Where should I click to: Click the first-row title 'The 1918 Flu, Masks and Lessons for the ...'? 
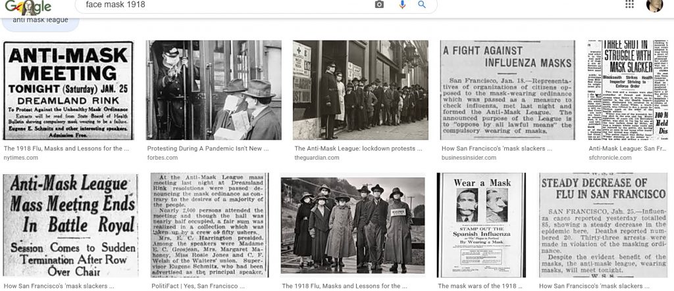click(x=66, y=148)
